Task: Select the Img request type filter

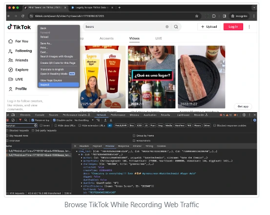Action: 160,126
